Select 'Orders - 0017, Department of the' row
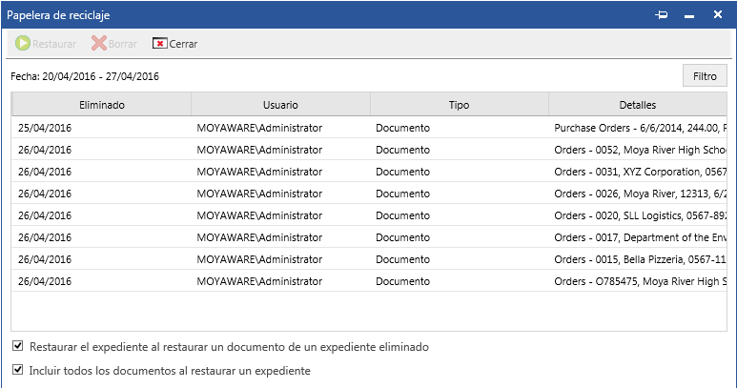The width and height of the screenshot is (737, 388). 369,237
